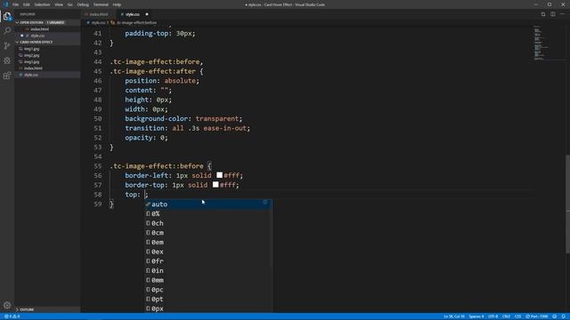Open index.html in Card Hover Effect folder
570x320 pixels.
[47, 68]
